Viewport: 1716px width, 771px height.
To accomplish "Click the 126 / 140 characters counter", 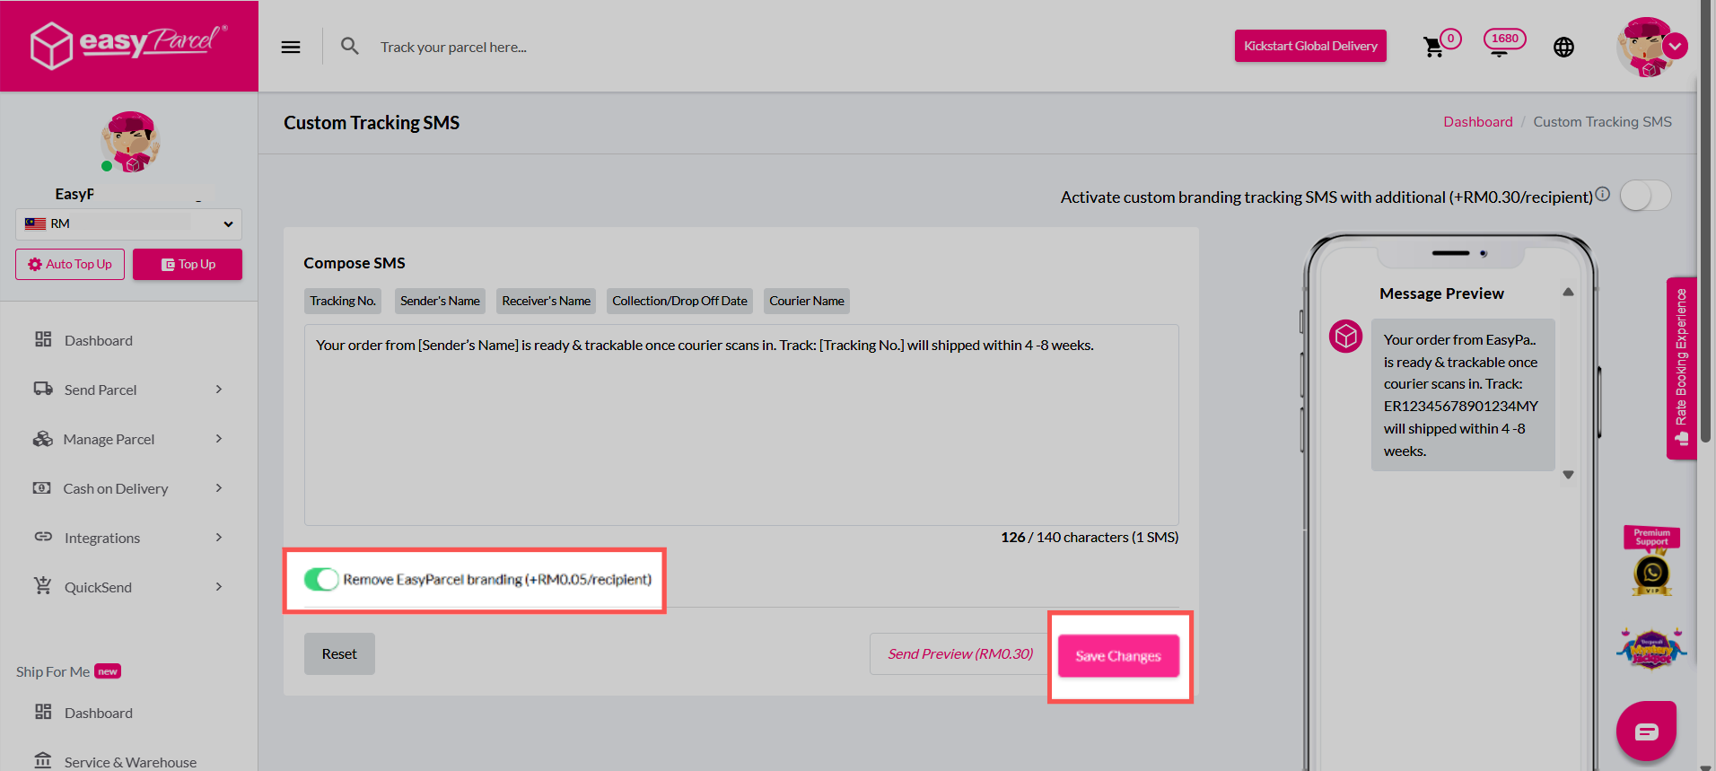I will tap(1090, 537).
